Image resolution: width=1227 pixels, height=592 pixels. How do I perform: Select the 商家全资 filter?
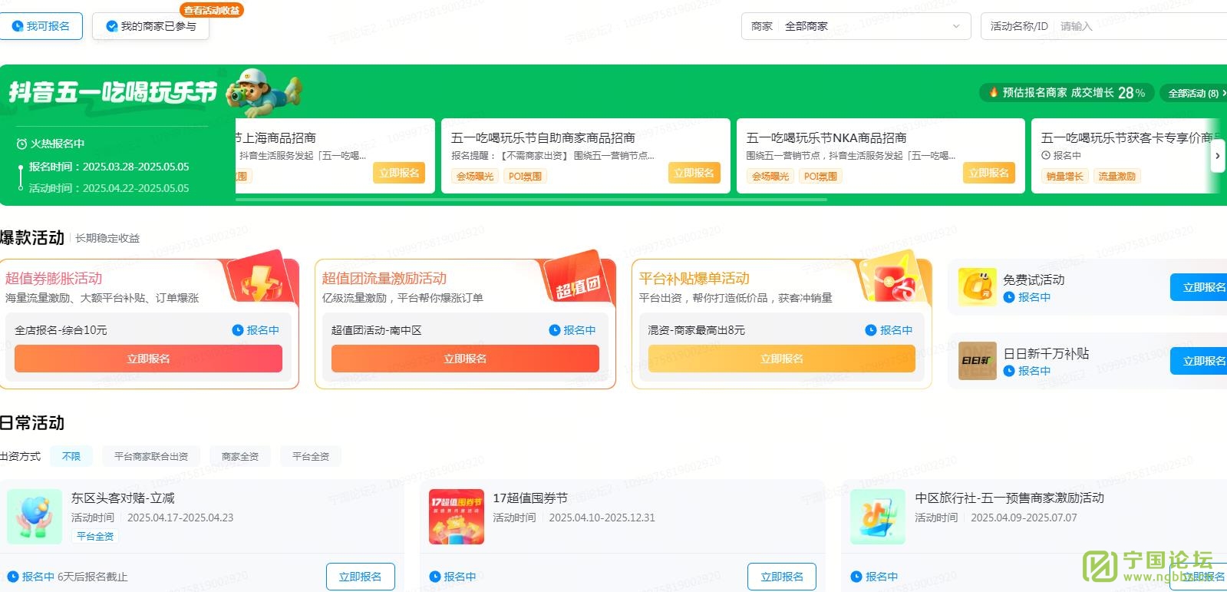click(x=240, y=456)
